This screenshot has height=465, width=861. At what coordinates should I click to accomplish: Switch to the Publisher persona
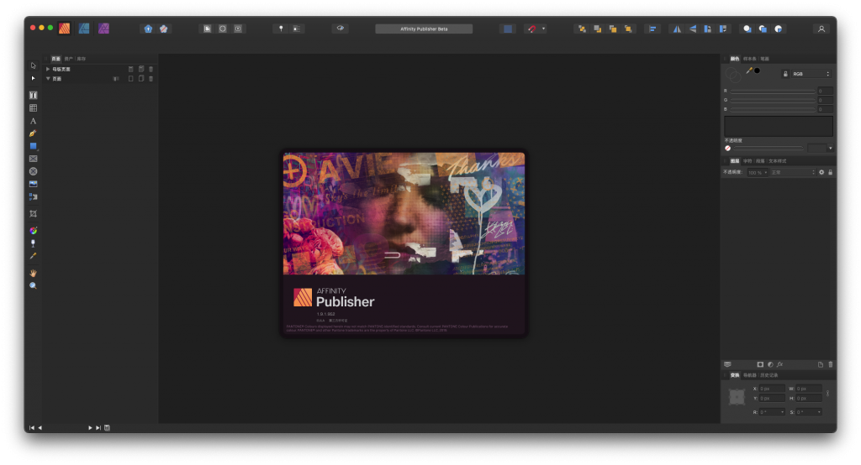(x=64, y=29)
